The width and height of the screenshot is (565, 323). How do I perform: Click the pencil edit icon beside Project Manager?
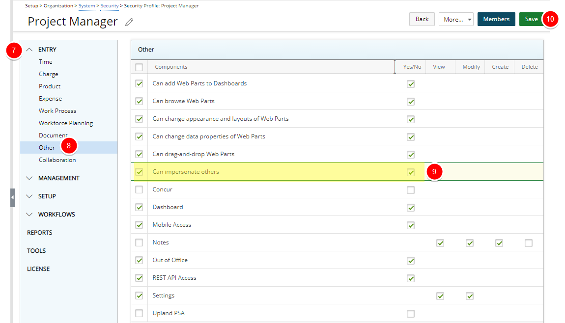tap(129, 22)
